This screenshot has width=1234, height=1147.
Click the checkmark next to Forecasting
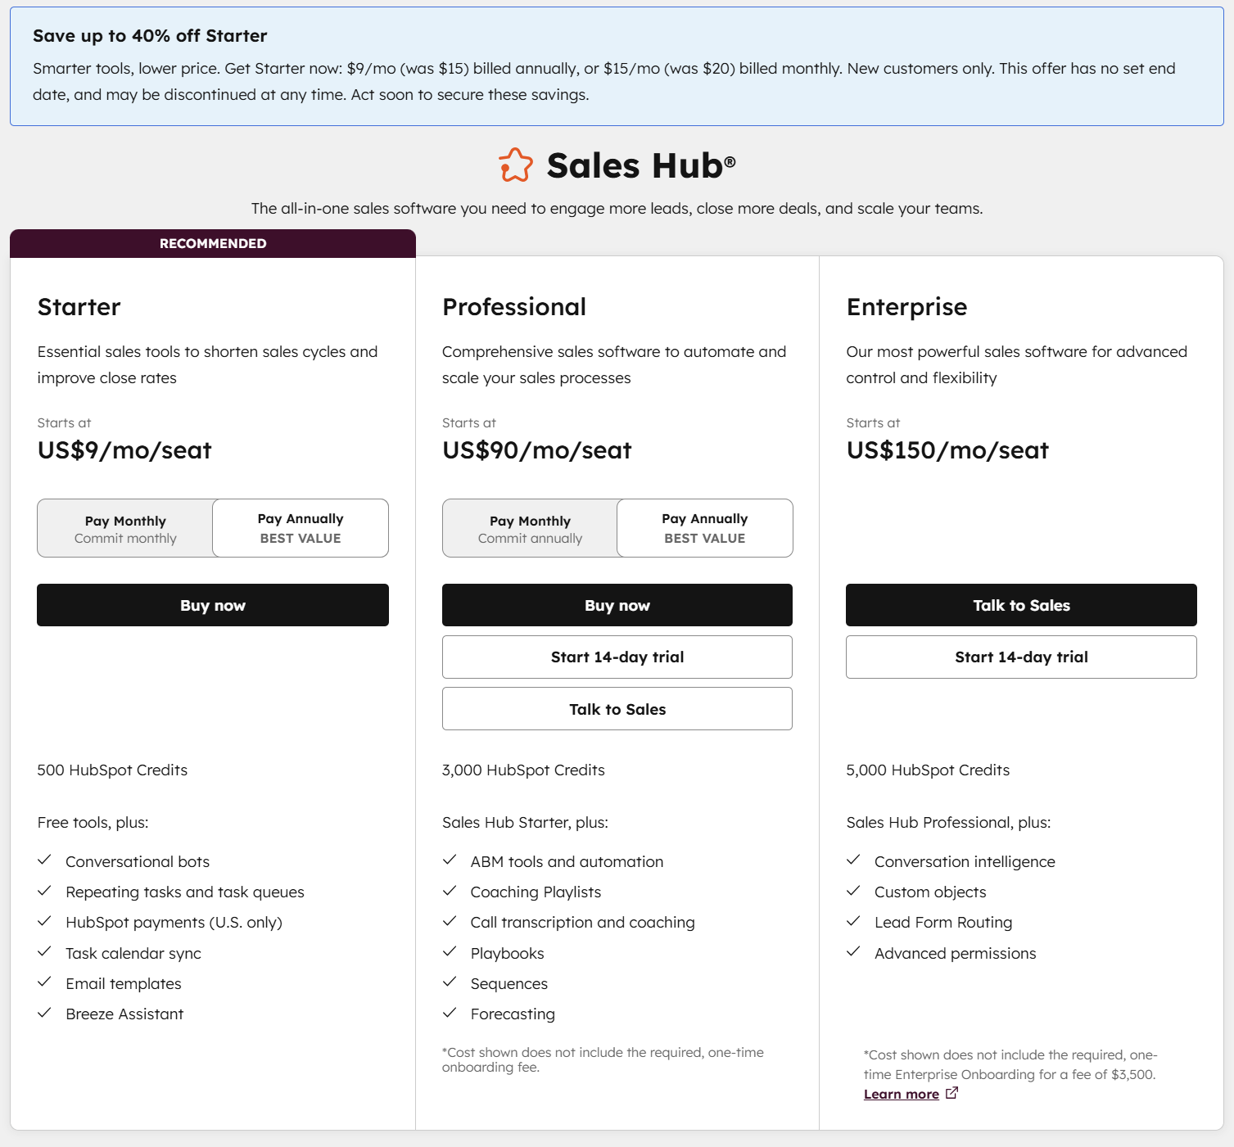[450, 1013]
